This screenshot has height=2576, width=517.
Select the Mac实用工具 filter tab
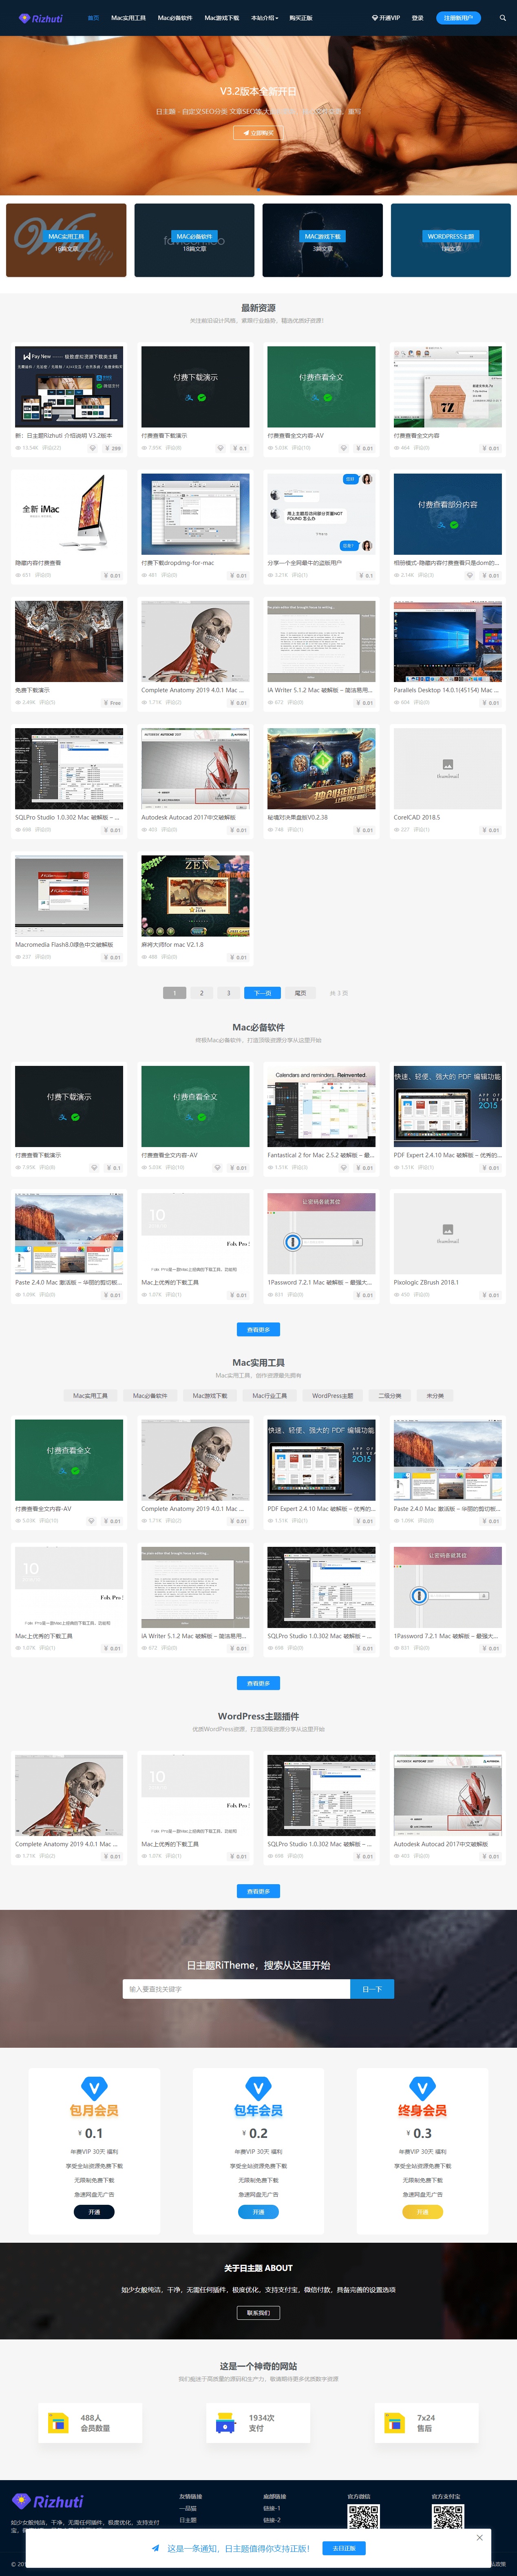point(90,1395)
